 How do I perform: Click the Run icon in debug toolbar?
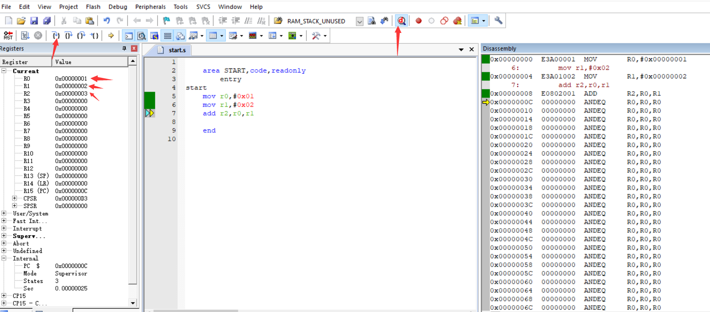pyautogui.click(x=25, y=36)
